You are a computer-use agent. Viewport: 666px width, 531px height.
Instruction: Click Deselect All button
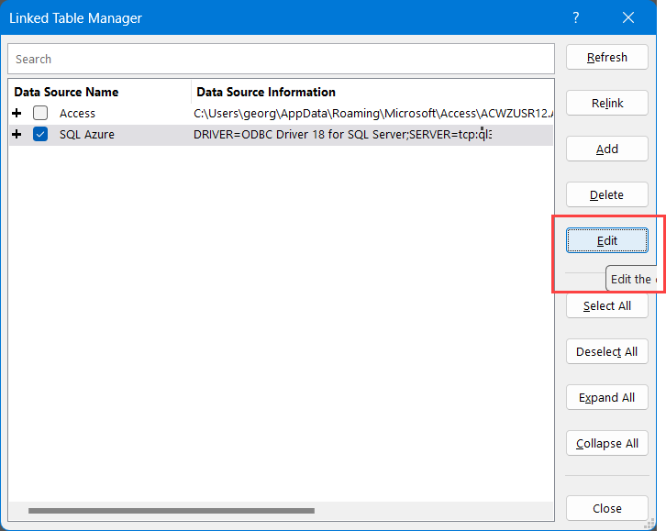607,351
